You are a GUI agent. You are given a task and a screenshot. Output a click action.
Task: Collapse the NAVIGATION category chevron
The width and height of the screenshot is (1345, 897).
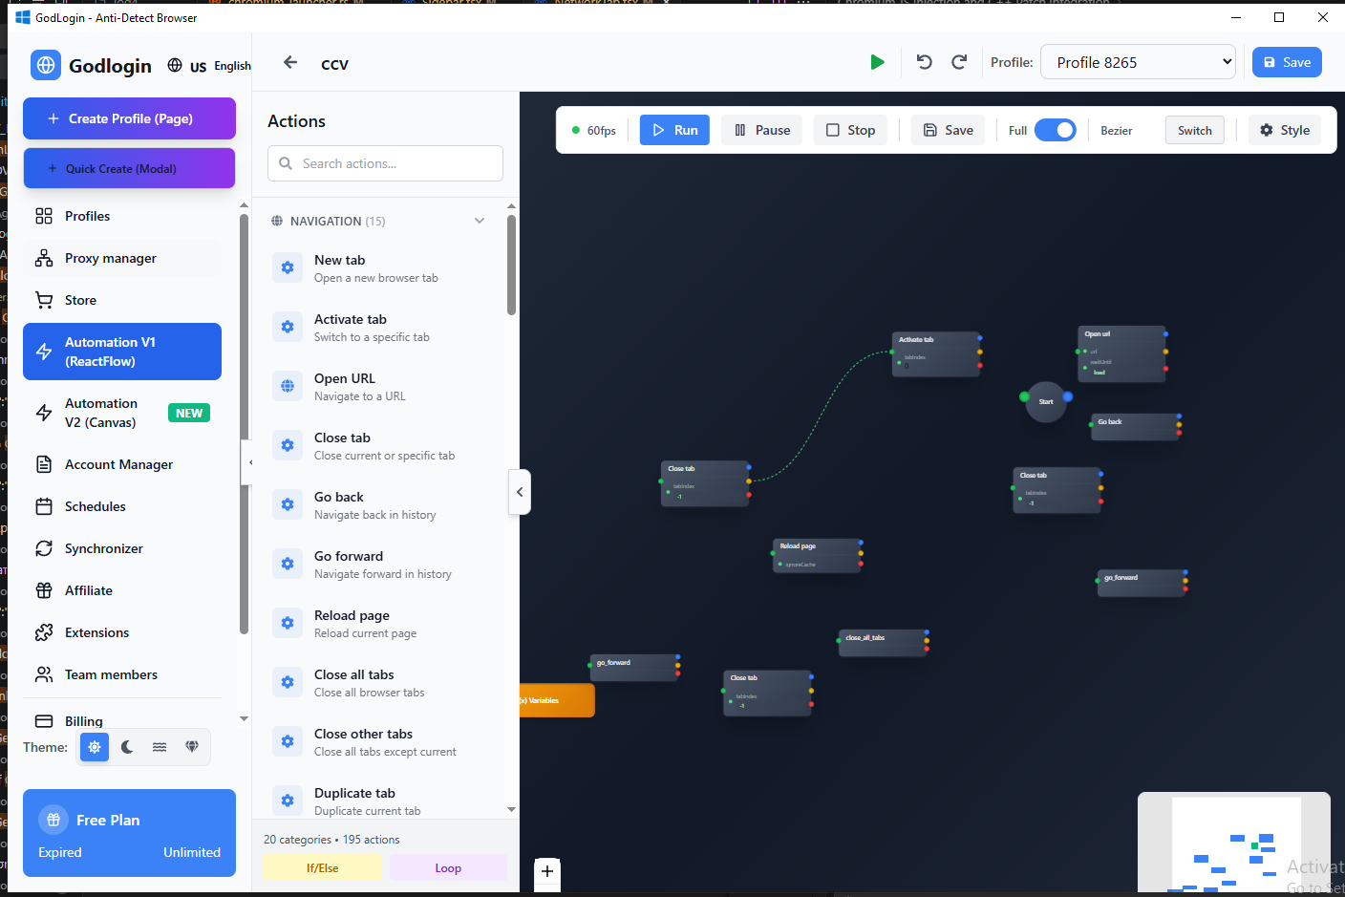[480, 221]
